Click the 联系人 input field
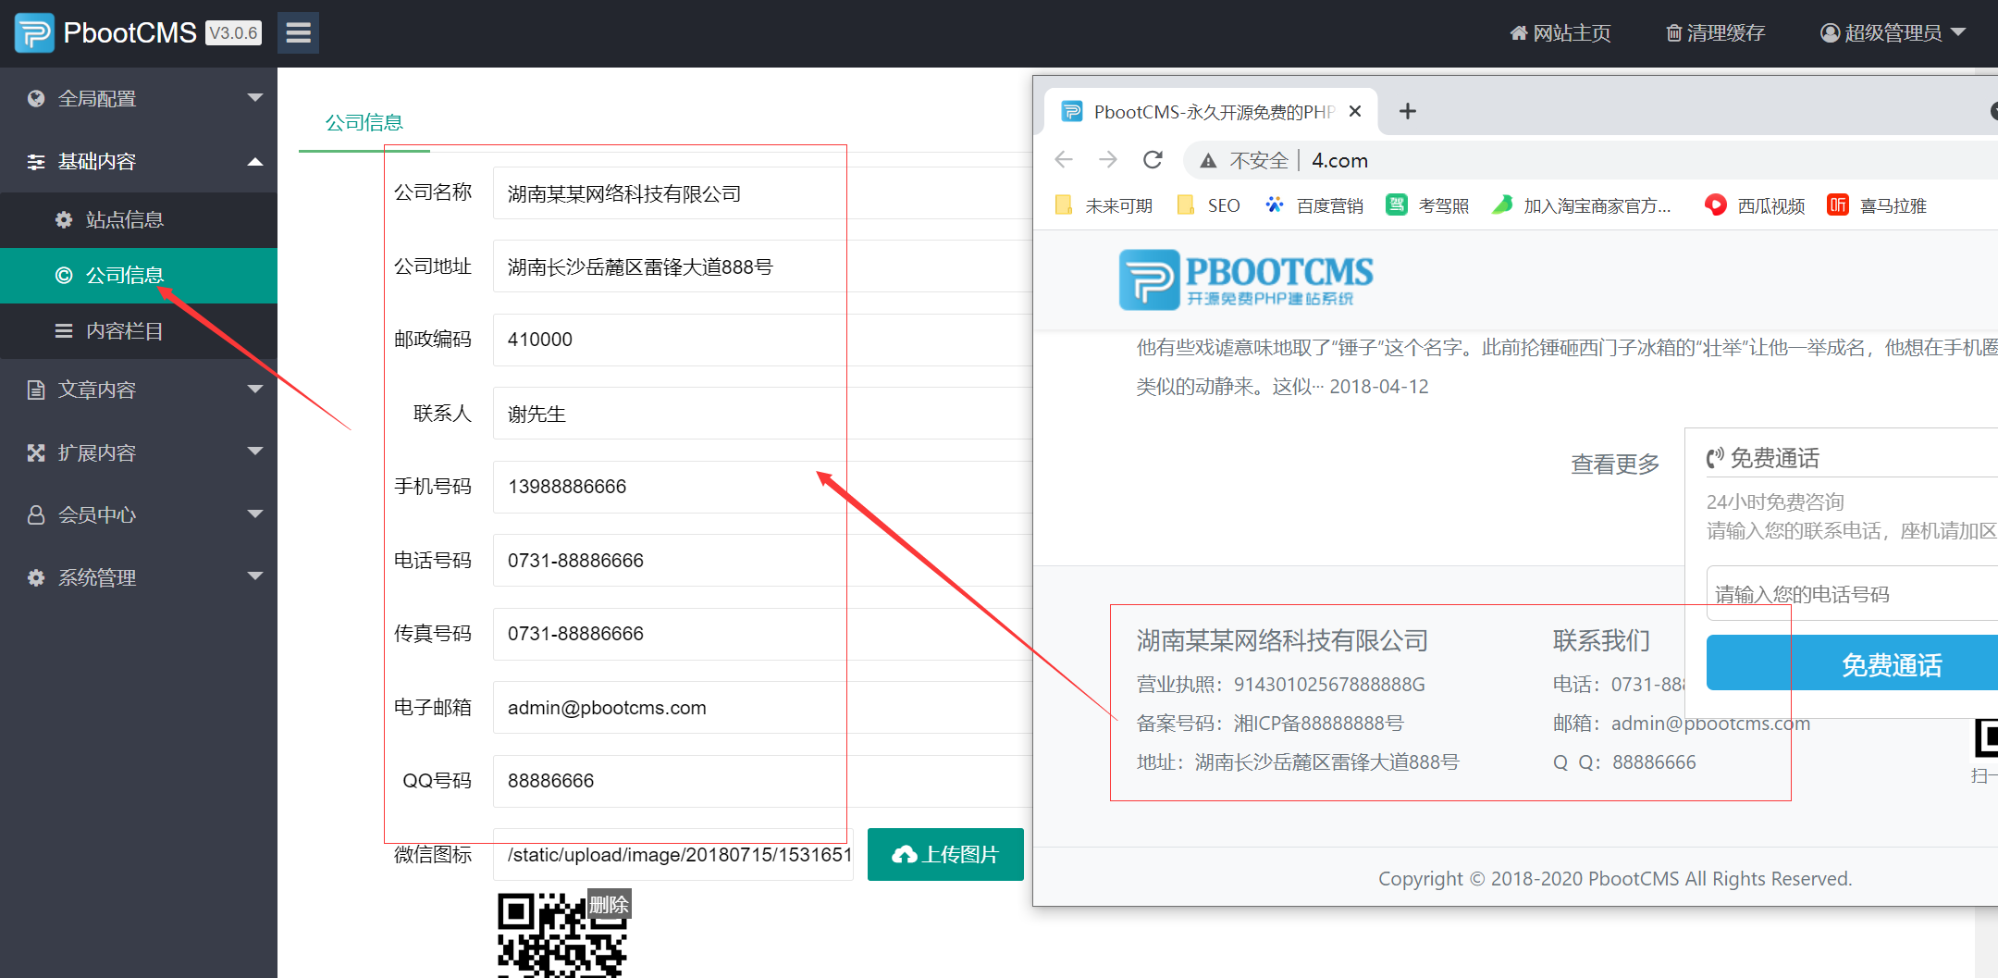The height and width of the screenshot is (978, 1998). [x=762, y=414]
